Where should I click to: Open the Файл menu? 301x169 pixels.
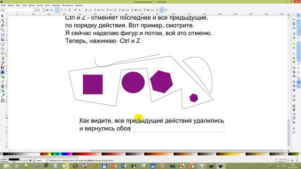(x=3, y=5)
